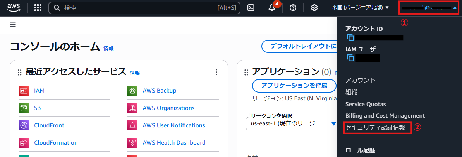Click the AWS User Notifications icon
Screen dimensions: 462x157
click(132, 125)
